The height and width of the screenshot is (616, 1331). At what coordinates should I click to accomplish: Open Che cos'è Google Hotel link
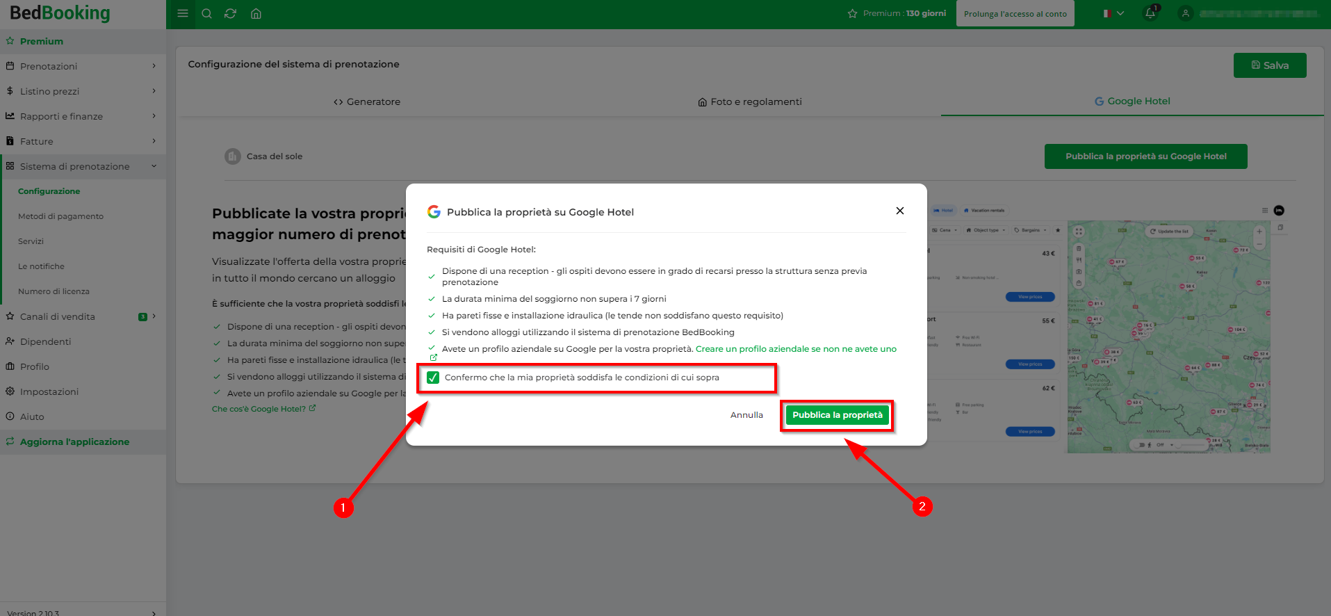(x=263, y=409)
